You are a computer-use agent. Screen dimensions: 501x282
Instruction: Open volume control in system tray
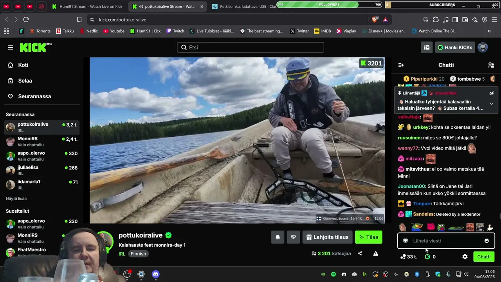466,274
